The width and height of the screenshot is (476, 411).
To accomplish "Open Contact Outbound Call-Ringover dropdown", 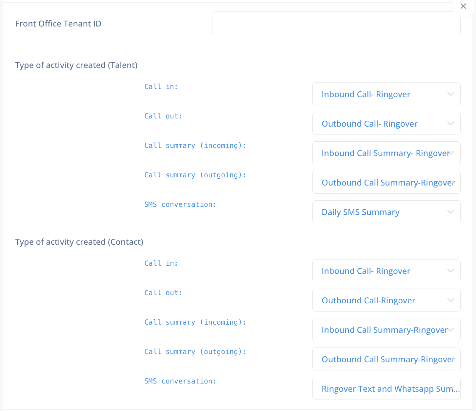I will (x=377, y=300).
